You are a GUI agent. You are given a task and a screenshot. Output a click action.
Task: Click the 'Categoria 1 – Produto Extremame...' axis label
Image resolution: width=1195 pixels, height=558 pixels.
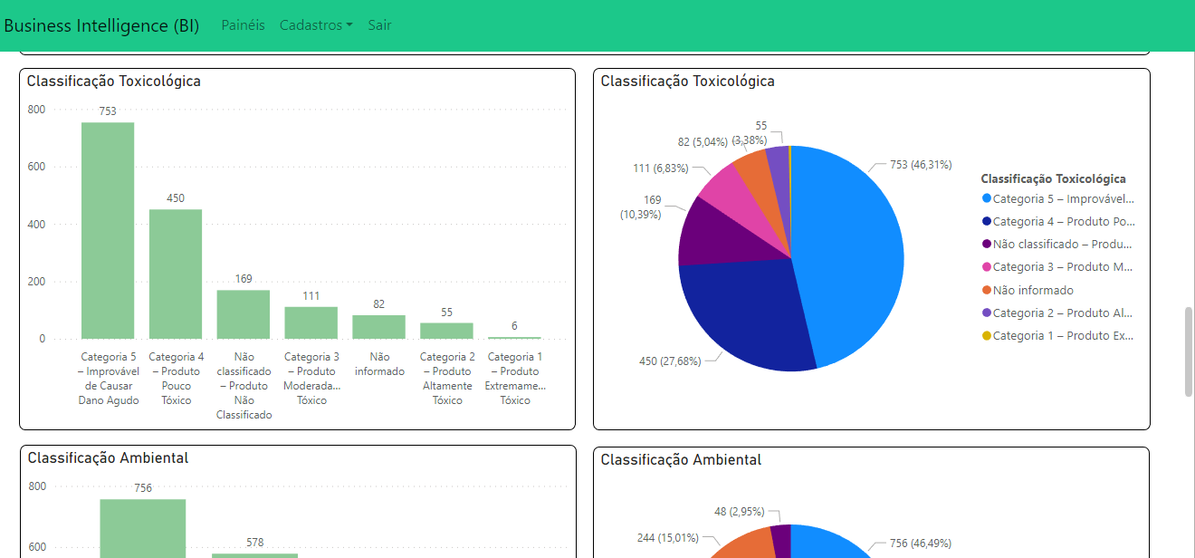pos(515,379)
